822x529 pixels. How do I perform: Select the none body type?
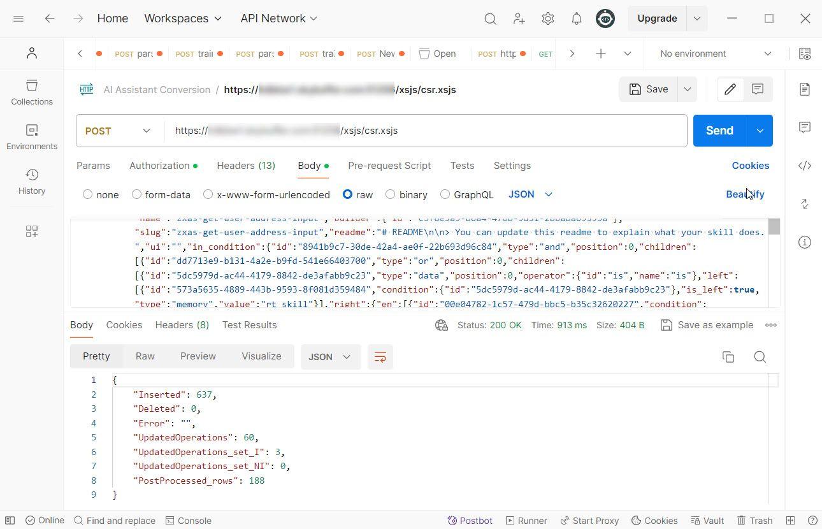88,194
